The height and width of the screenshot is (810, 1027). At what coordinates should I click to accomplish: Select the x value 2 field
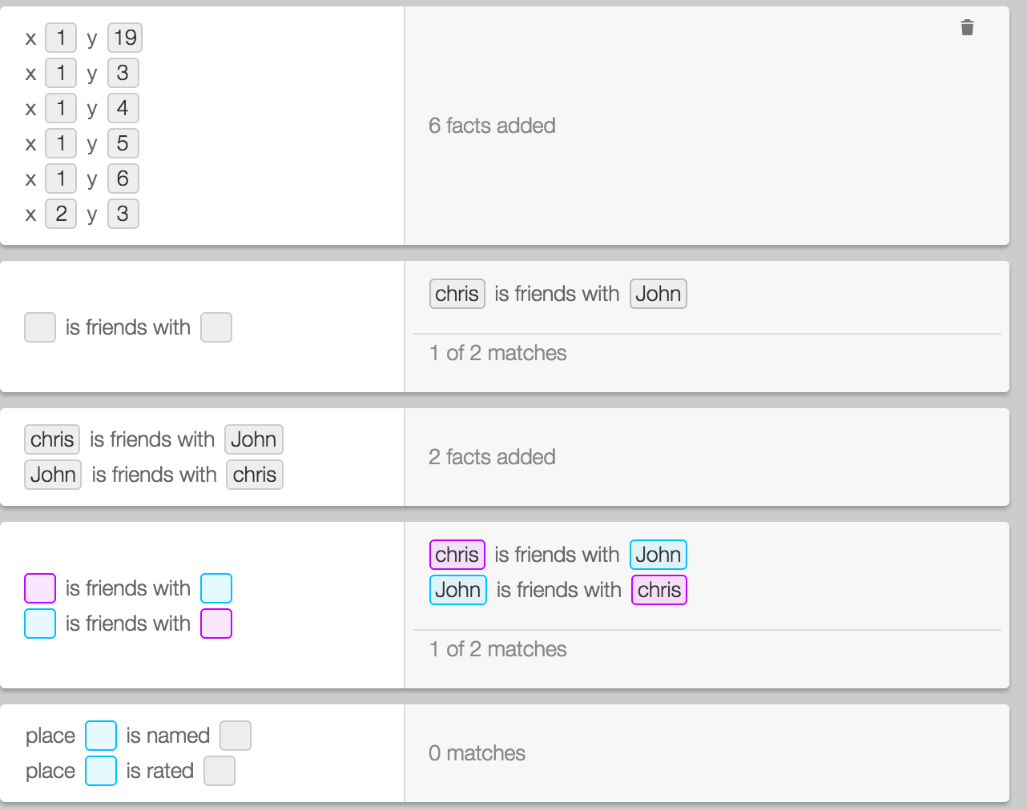[61, 214]
